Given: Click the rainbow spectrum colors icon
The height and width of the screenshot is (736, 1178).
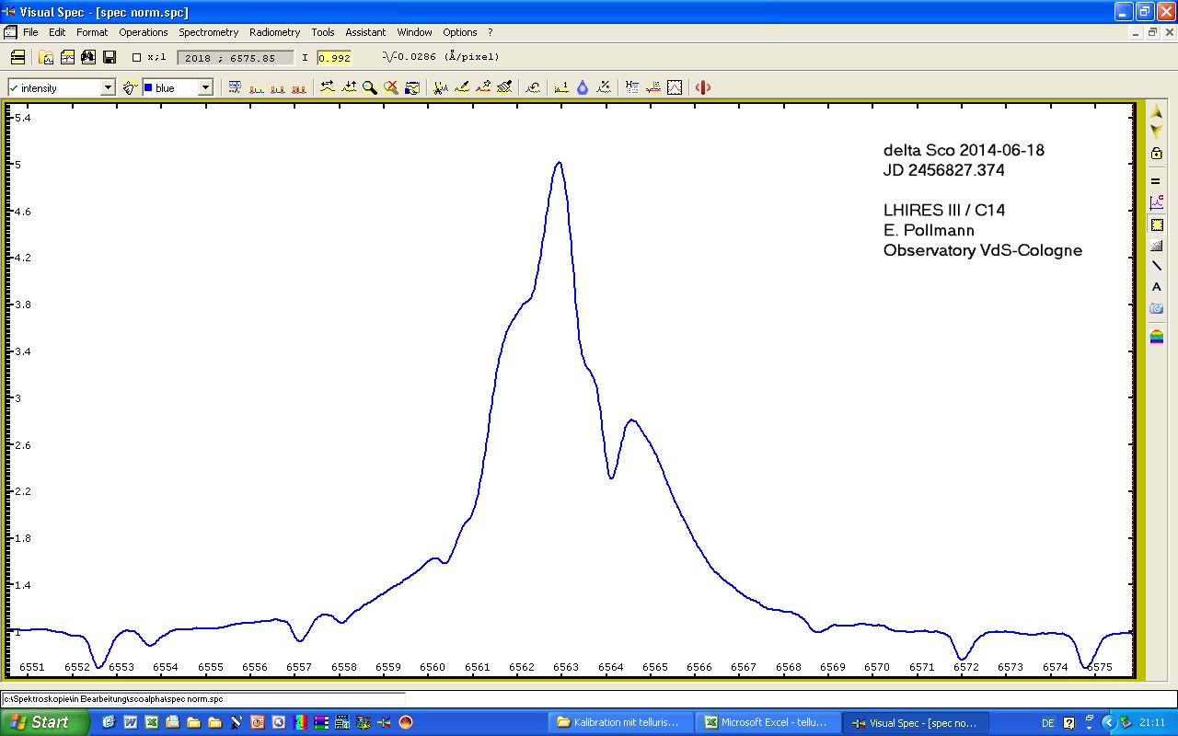Looking at the screenshot, I should 1157,337.
